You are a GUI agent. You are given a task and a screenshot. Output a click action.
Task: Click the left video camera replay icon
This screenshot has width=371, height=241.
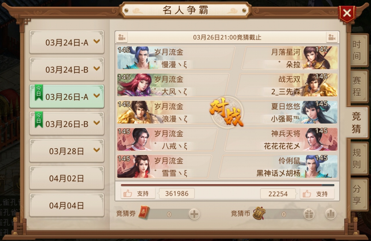pos(122,37)
